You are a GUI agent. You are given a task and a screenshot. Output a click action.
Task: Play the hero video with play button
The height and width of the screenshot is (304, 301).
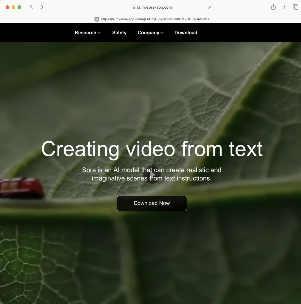pyautogui.click(x=152, y=175)
